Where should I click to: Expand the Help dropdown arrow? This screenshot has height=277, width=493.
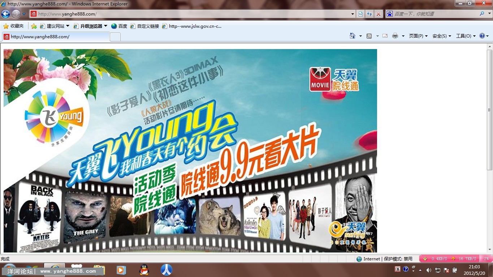click(x=488, y=36)
